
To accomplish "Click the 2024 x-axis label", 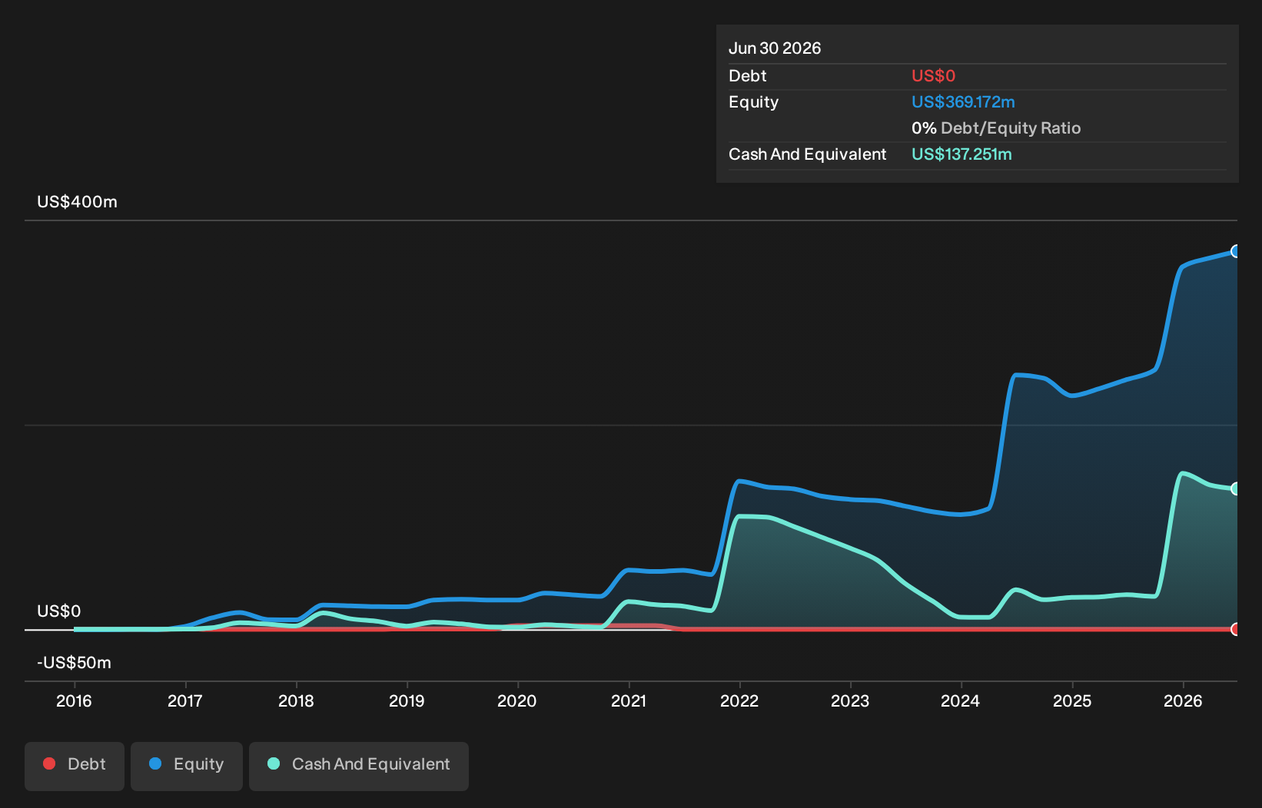I will pos(961,701).
